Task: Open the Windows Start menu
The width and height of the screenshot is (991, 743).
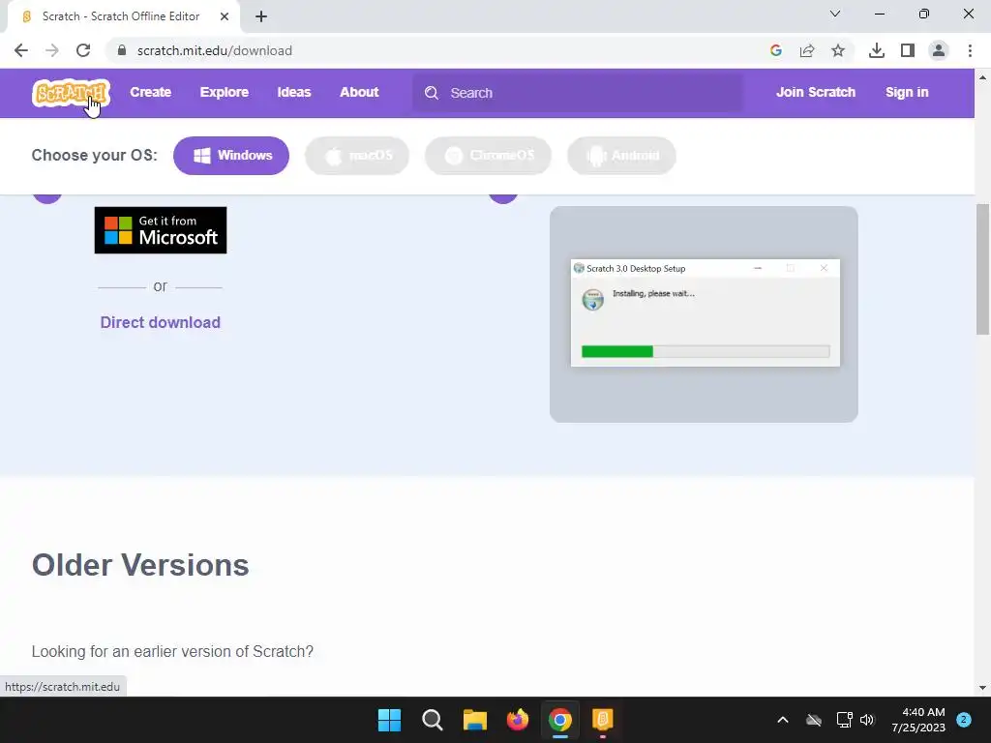Action: click(x=389, y=720)
